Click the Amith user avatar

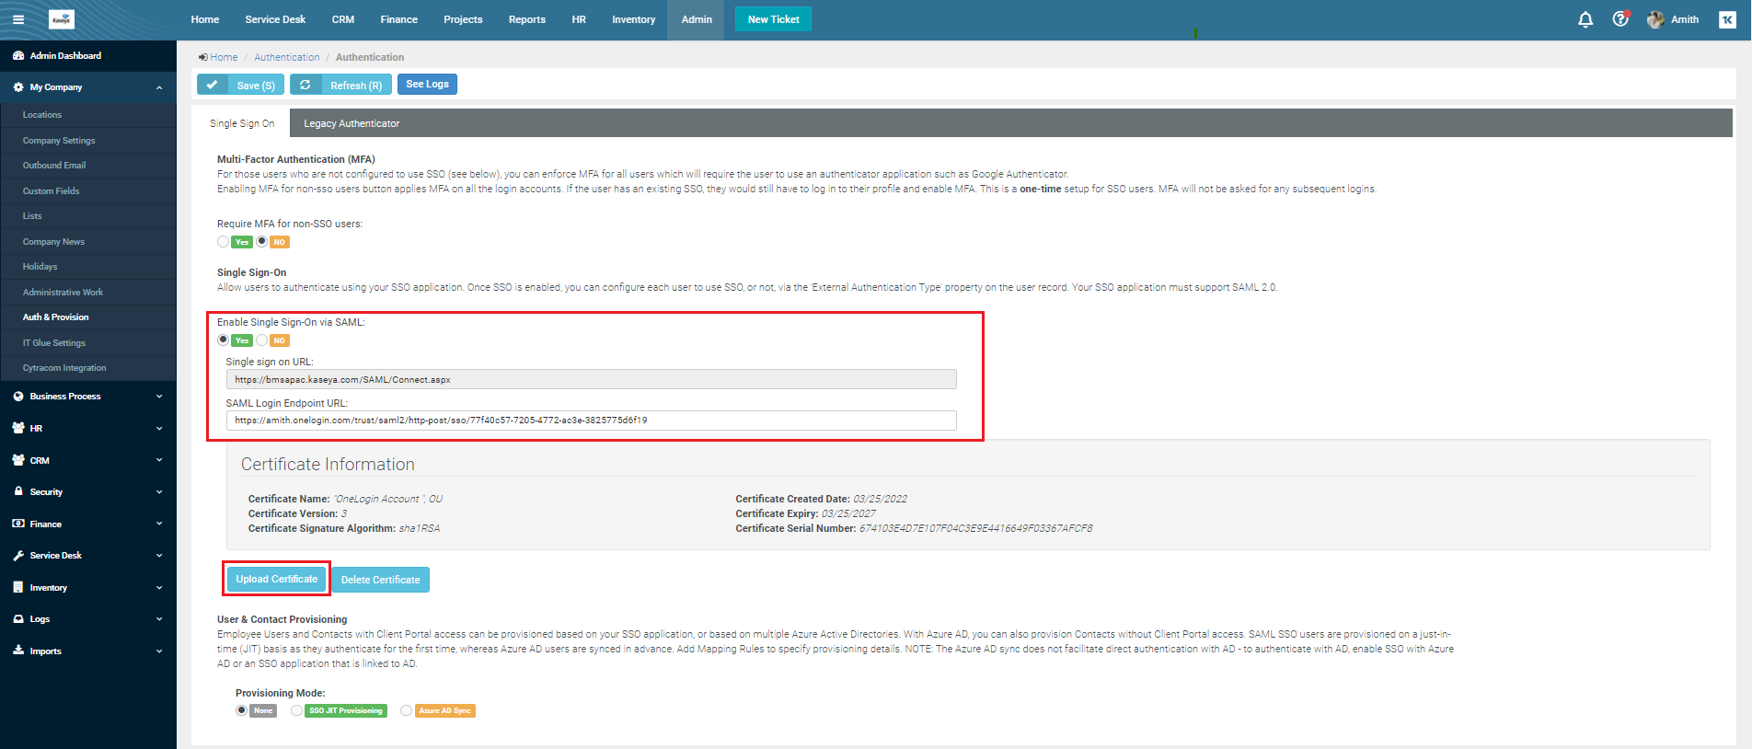pyautogui.click(x=1655, y=19)
